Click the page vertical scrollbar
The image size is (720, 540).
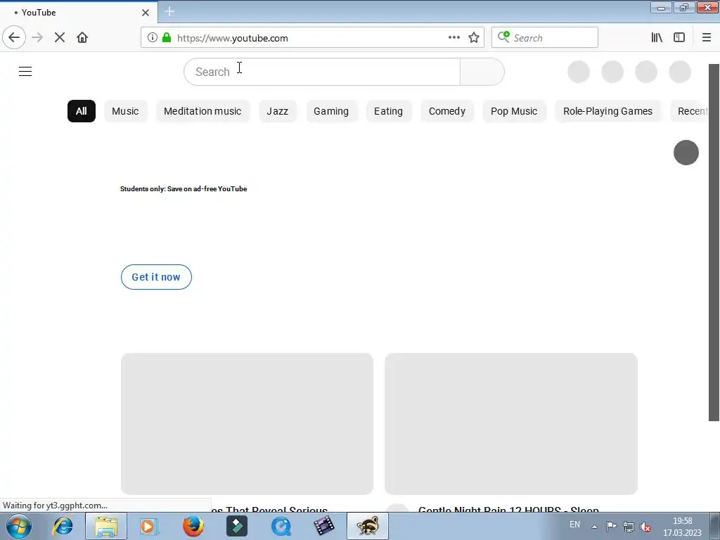(714, 243)
